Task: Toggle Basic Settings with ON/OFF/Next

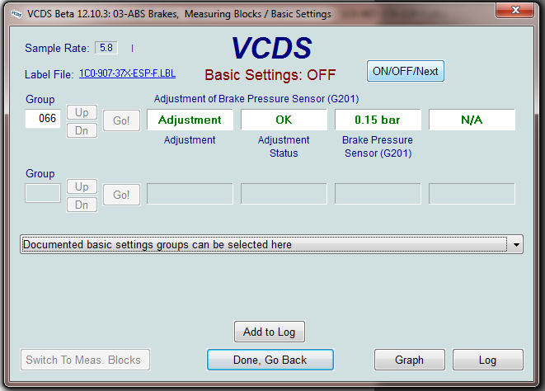Action: pos(405,71)
